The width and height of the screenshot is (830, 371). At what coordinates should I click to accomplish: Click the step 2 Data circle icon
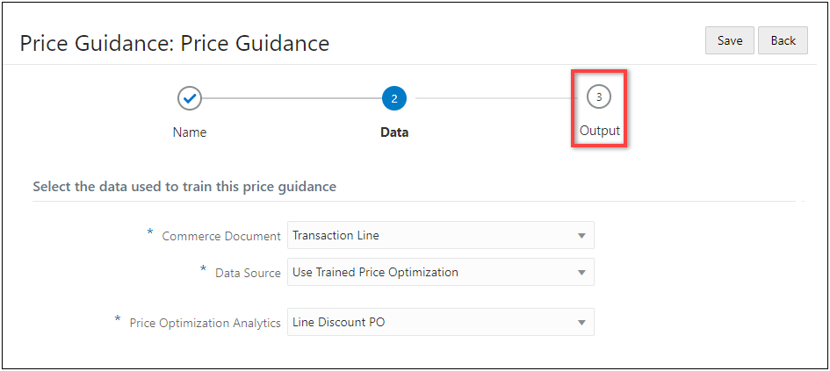[394, 98]
